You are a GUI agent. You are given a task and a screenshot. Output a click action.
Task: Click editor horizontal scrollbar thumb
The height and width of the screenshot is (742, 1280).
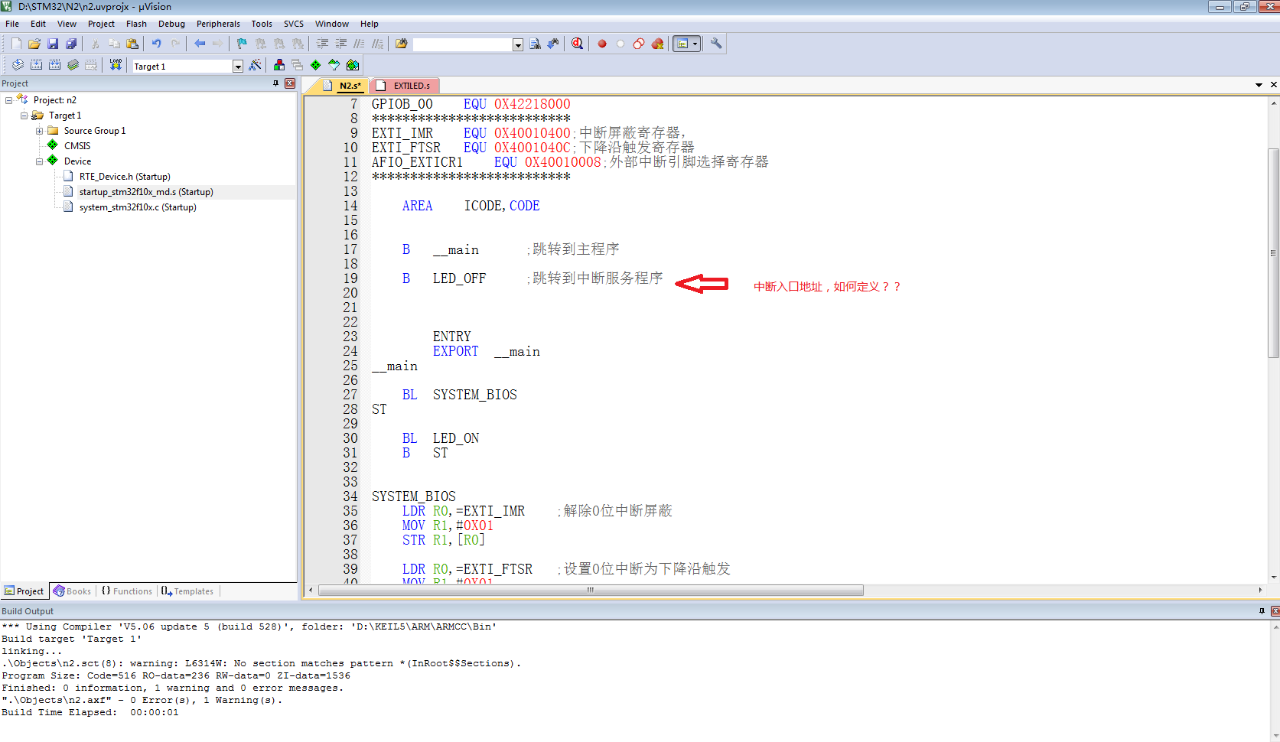(x=591, y=590)
